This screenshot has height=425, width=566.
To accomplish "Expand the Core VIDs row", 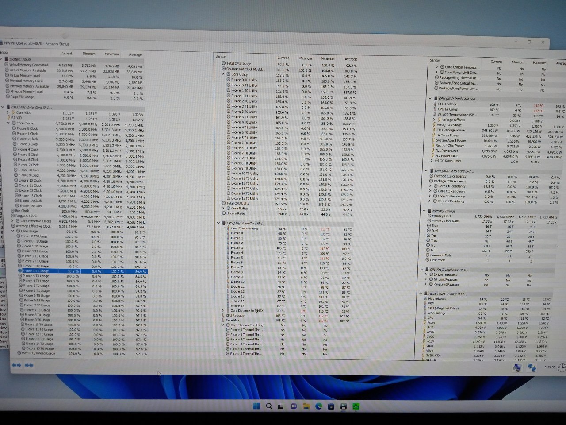I will [x=8, y=112].
